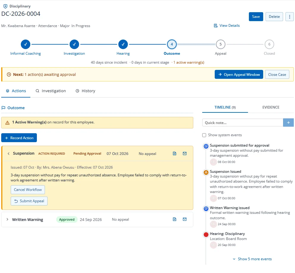Click the Hearing stage checkmark circle

123,44
